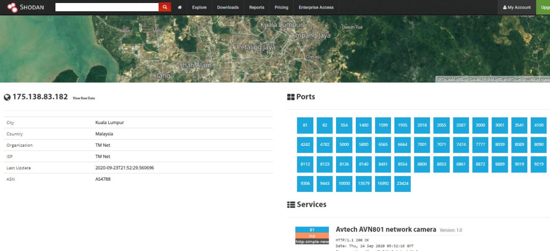Jump to port 7777 service
The image size is (550, 251).
tap(480, 145)
